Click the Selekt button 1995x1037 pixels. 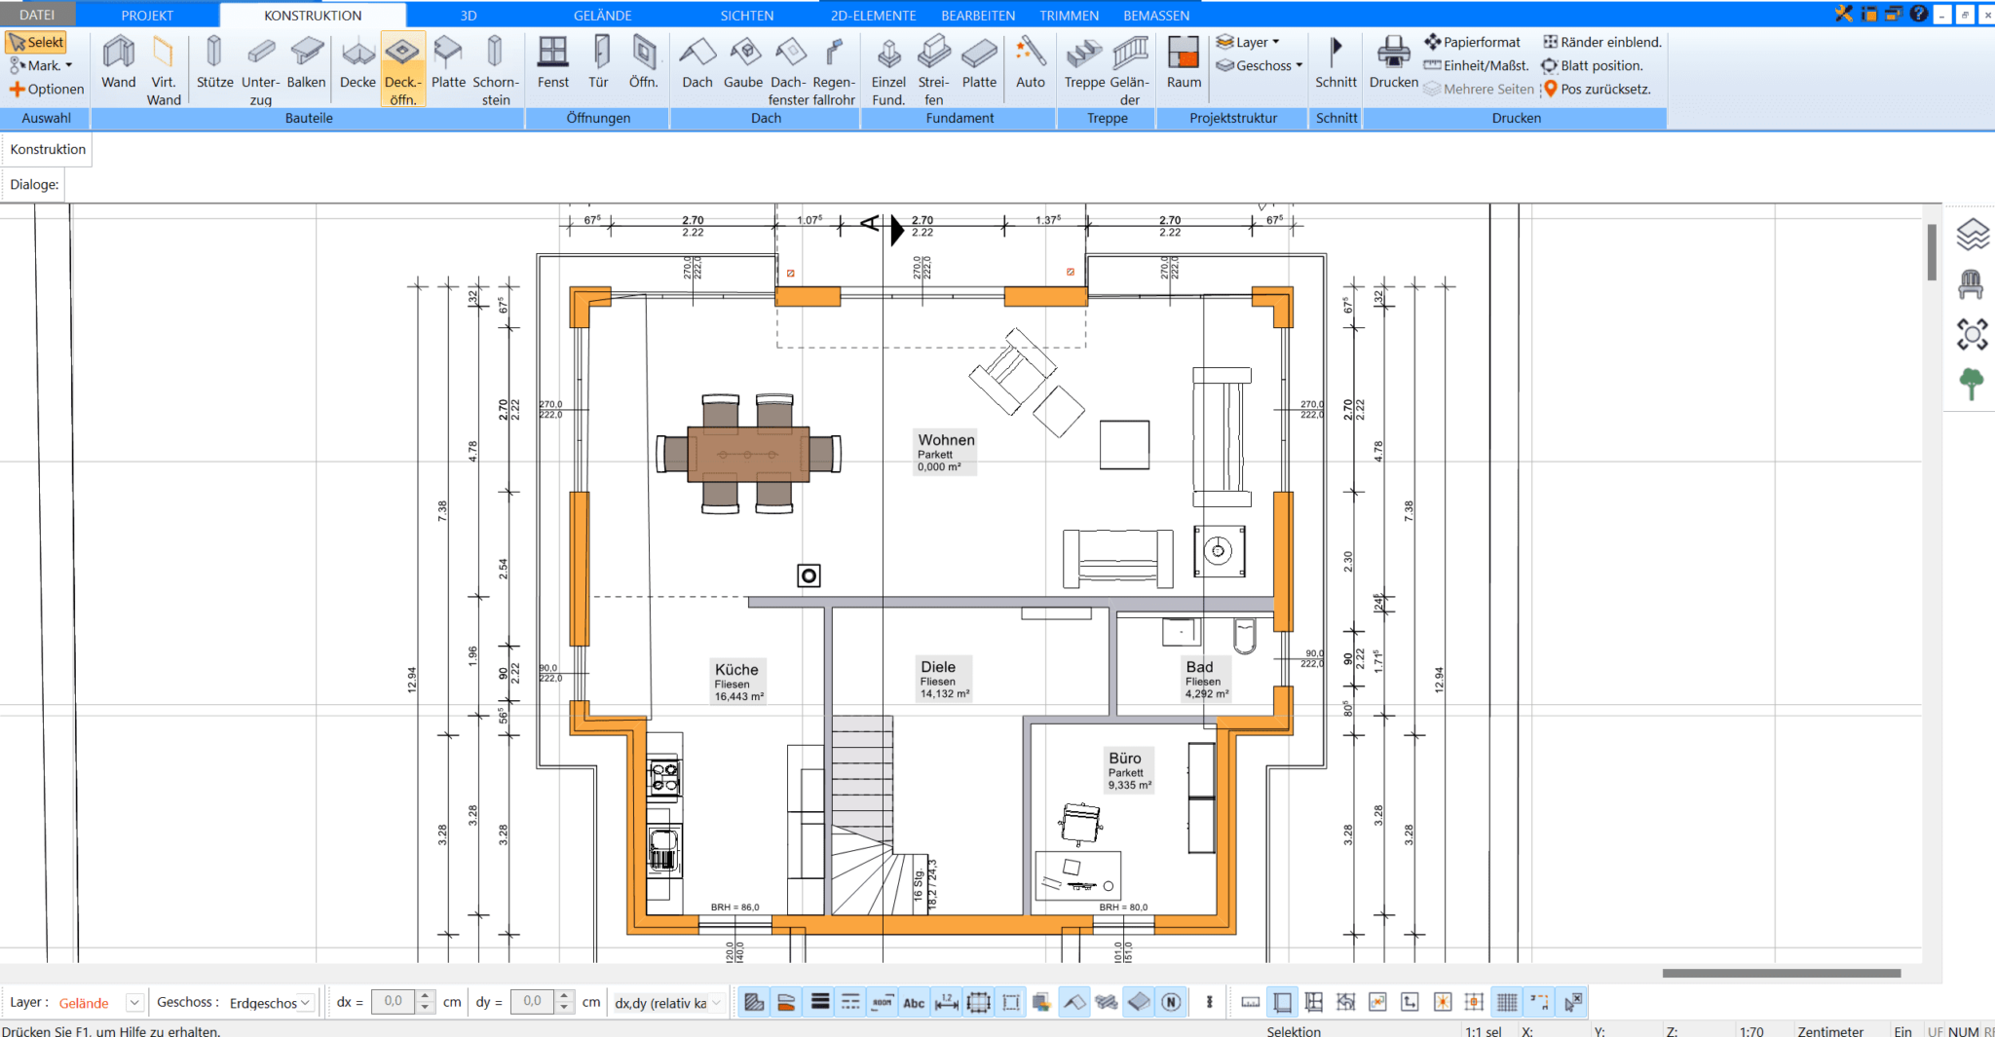tap(36, 42)
